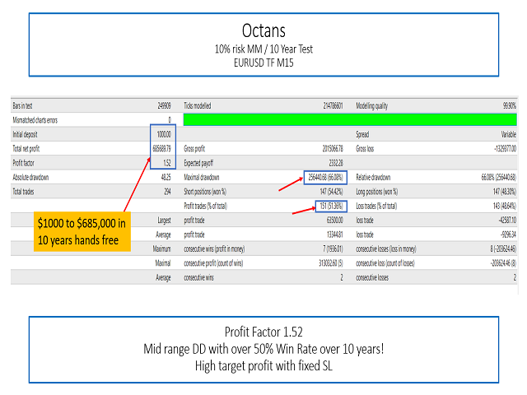Image resolution: width=527 pixels, height=395 pixels.
Task: Click the 'Expected payoff' label
Action: pyautogui.click(x=198, y=163)
